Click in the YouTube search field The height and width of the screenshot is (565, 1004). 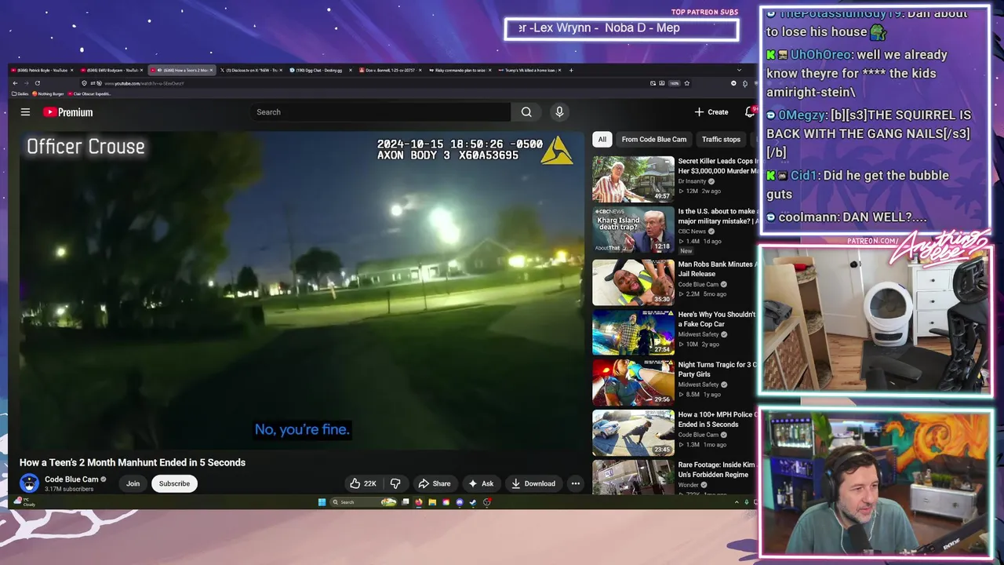[380, 112]
